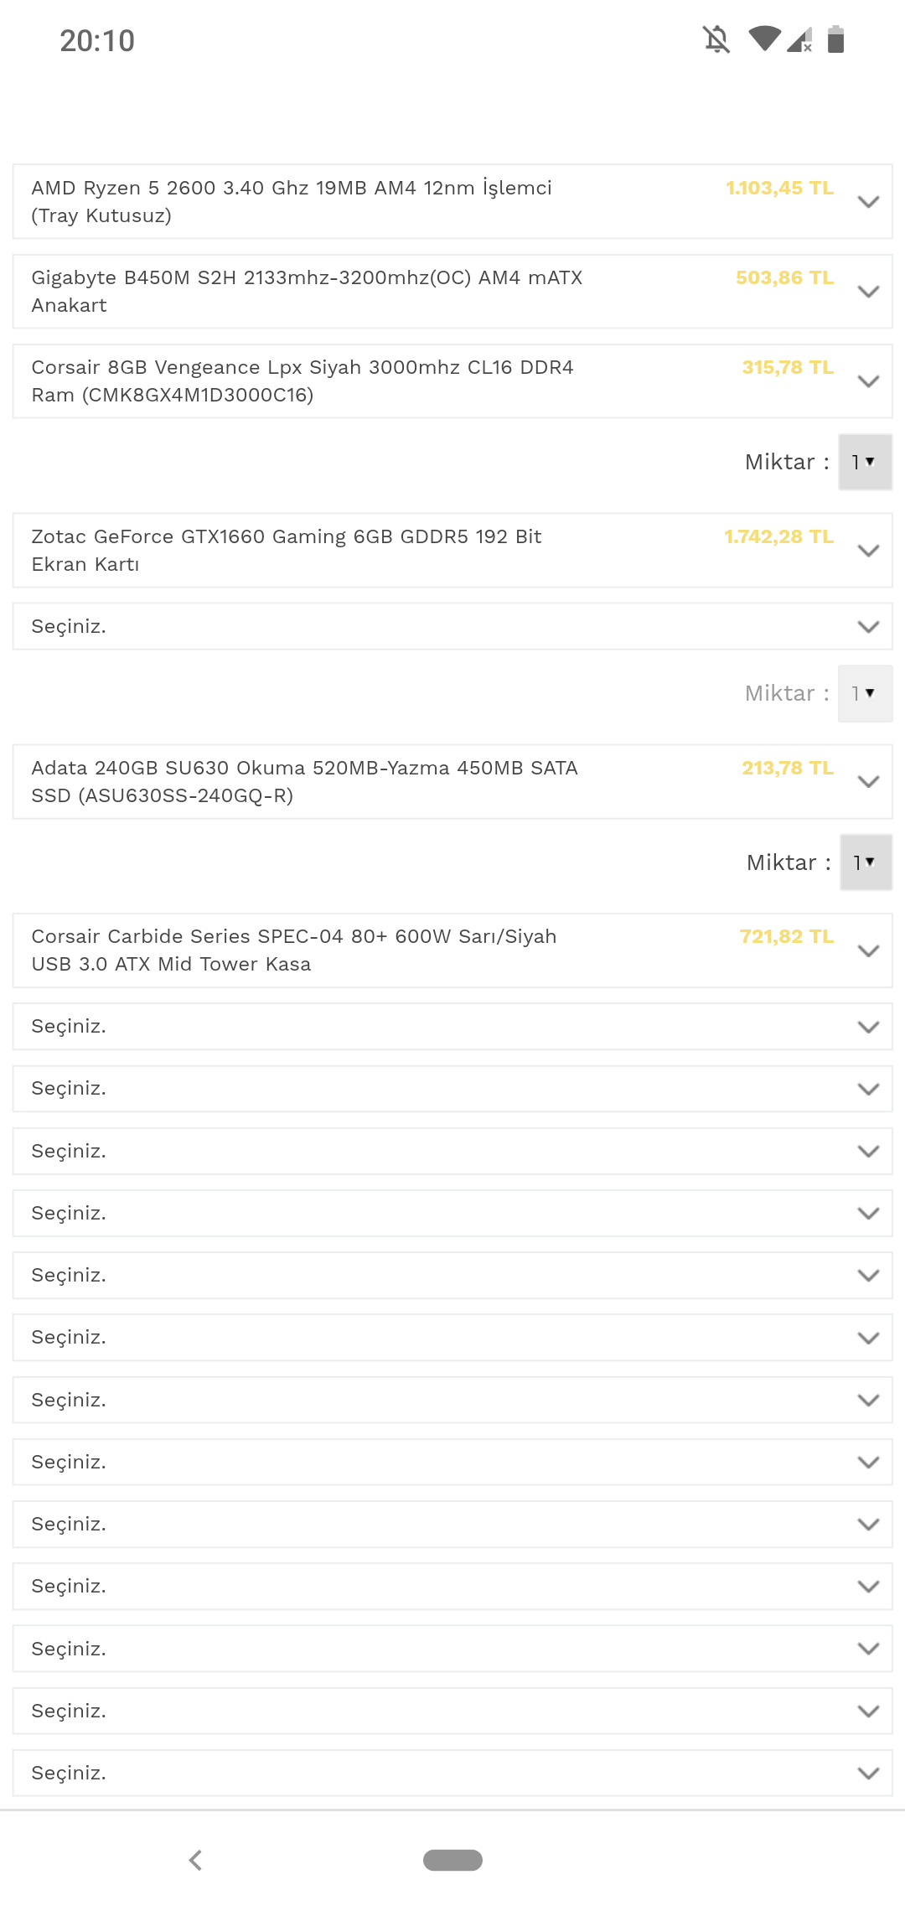The image size is (905, 1911).
Task: Tap the chevron beside AMD Ryzen 5 2600
Action: tap(868, 202)
